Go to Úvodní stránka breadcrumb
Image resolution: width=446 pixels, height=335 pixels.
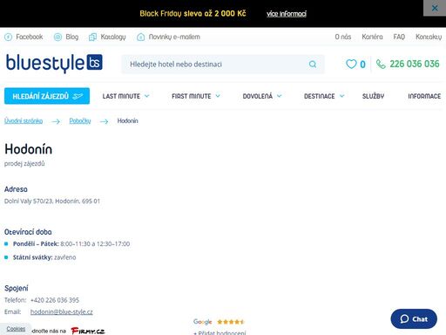click(x=24, y=121)
